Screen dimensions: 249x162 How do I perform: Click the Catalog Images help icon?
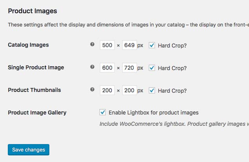coord(92,44)
